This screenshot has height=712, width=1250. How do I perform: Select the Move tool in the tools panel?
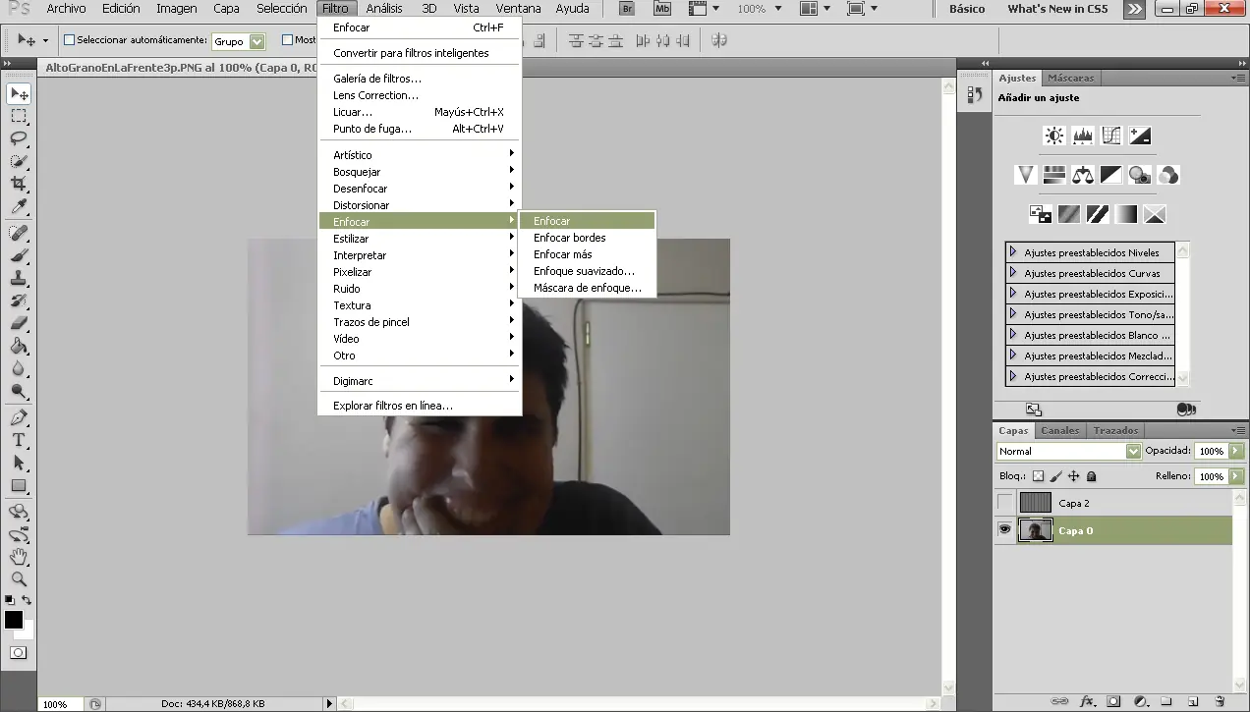pos(19,93)
